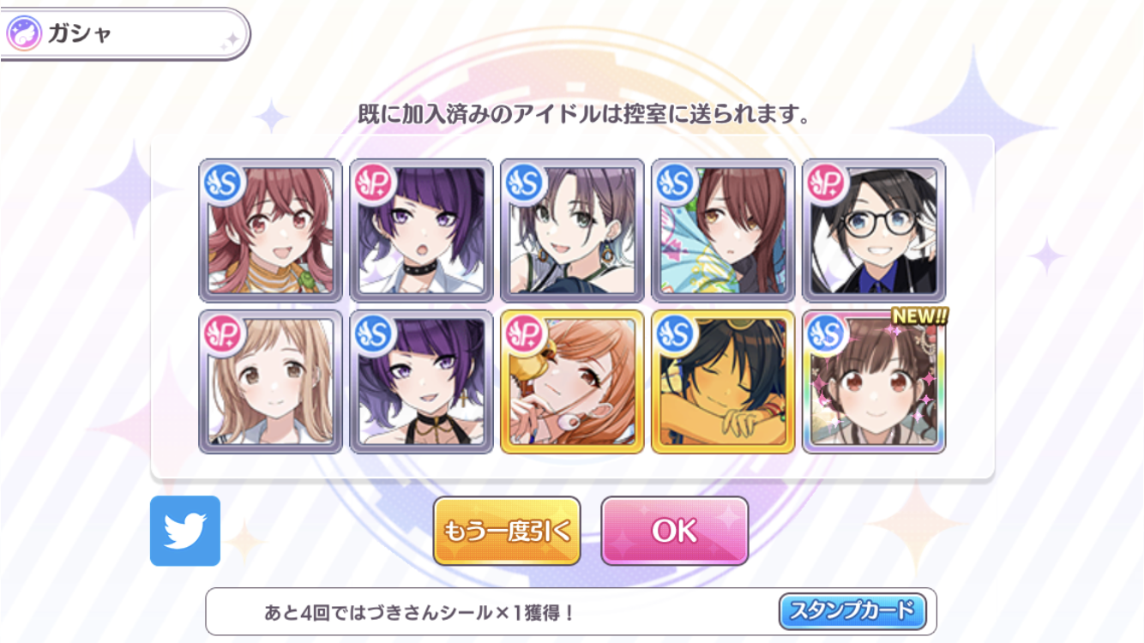Select the NEW!! rainbow-framed idol card
This screenshot has height=643, width=1144.
[874, 382]
